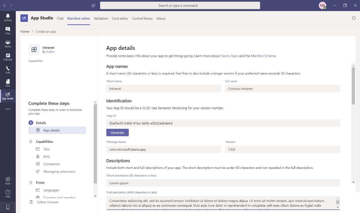This screenshot has width=360, height=213.
Task: Follow the Manifest Schema link
Action: coord(263,56)
